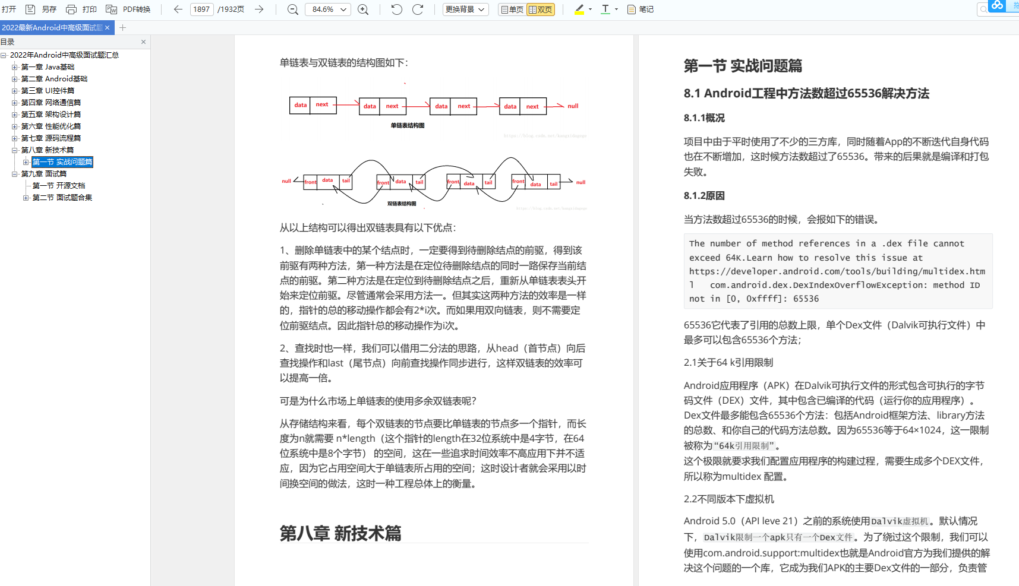Rotate page clockwise
The height and width of the screenshot is (586, 1019).
click(418, 9)
